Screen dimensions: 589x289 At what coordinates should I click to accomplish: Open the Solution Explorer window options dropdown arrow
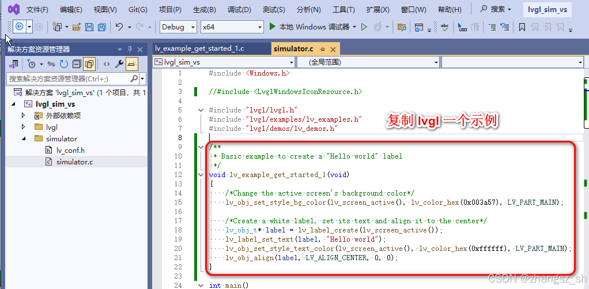point(120,49)
